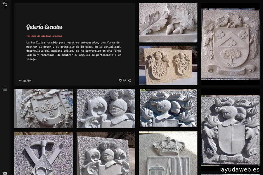Screen dimensions: 263x175
Task: Click the site logo in top-left corner
Action: 5,5
